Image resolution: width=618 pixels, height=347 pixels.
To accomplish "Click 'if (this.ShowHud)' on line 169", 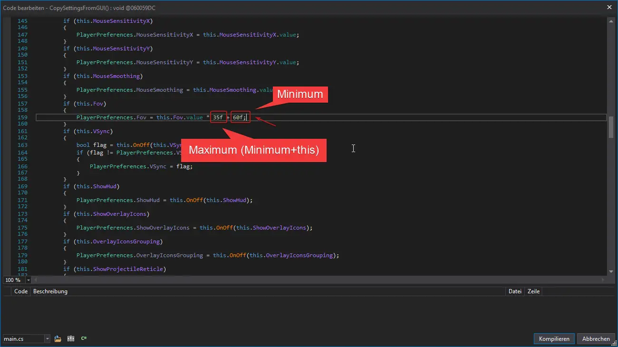I will tap(91, 186).
